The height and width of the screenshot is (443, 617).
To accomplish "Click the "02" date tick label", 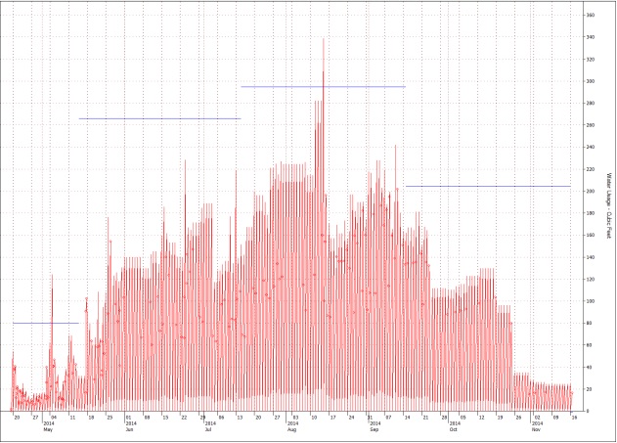I will click(537, 418).
